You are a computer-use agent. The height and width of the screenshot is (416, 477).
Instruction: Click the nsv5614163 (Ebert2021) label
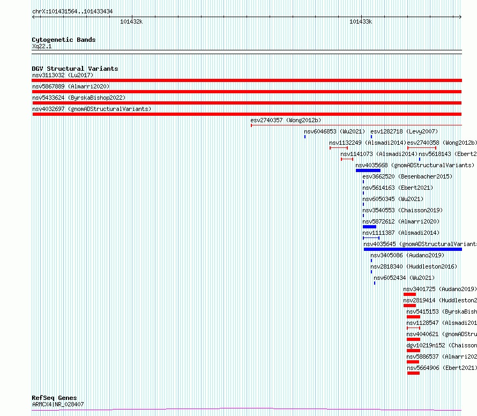398,188
